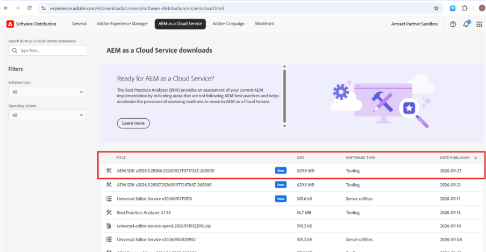Click New badge on Universal Editor Service row
Viewport: 486px width, 252px height.
tap(281, 199)
